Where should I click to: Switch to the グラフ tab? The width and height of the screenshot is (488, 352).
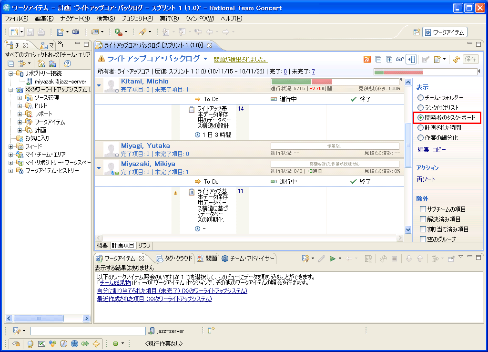144,246
